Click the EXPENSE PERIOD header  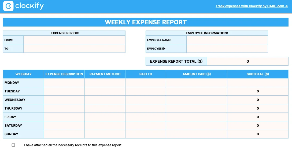(x=64, y=33)
